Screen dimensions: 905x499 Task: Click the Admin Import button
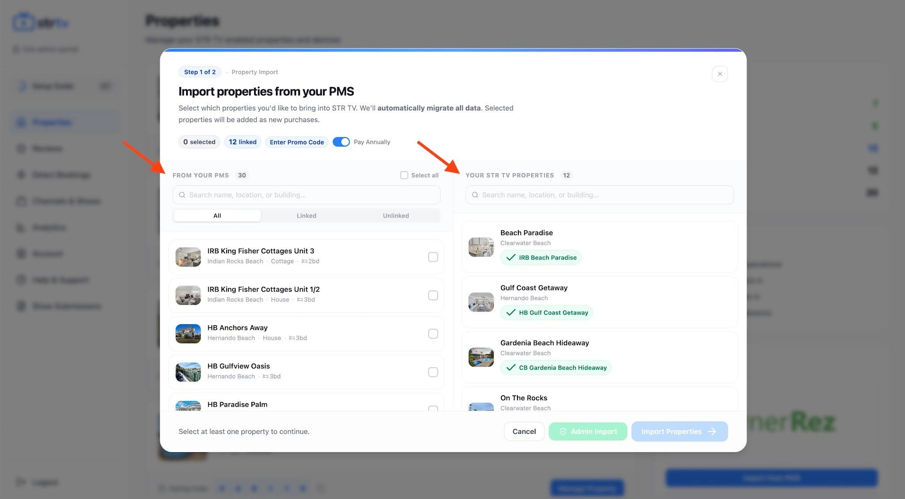[x=588, y=431]
